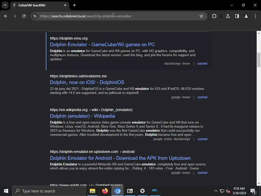
Task: Open cached version of Uptodown result
Action: point(202,173)
